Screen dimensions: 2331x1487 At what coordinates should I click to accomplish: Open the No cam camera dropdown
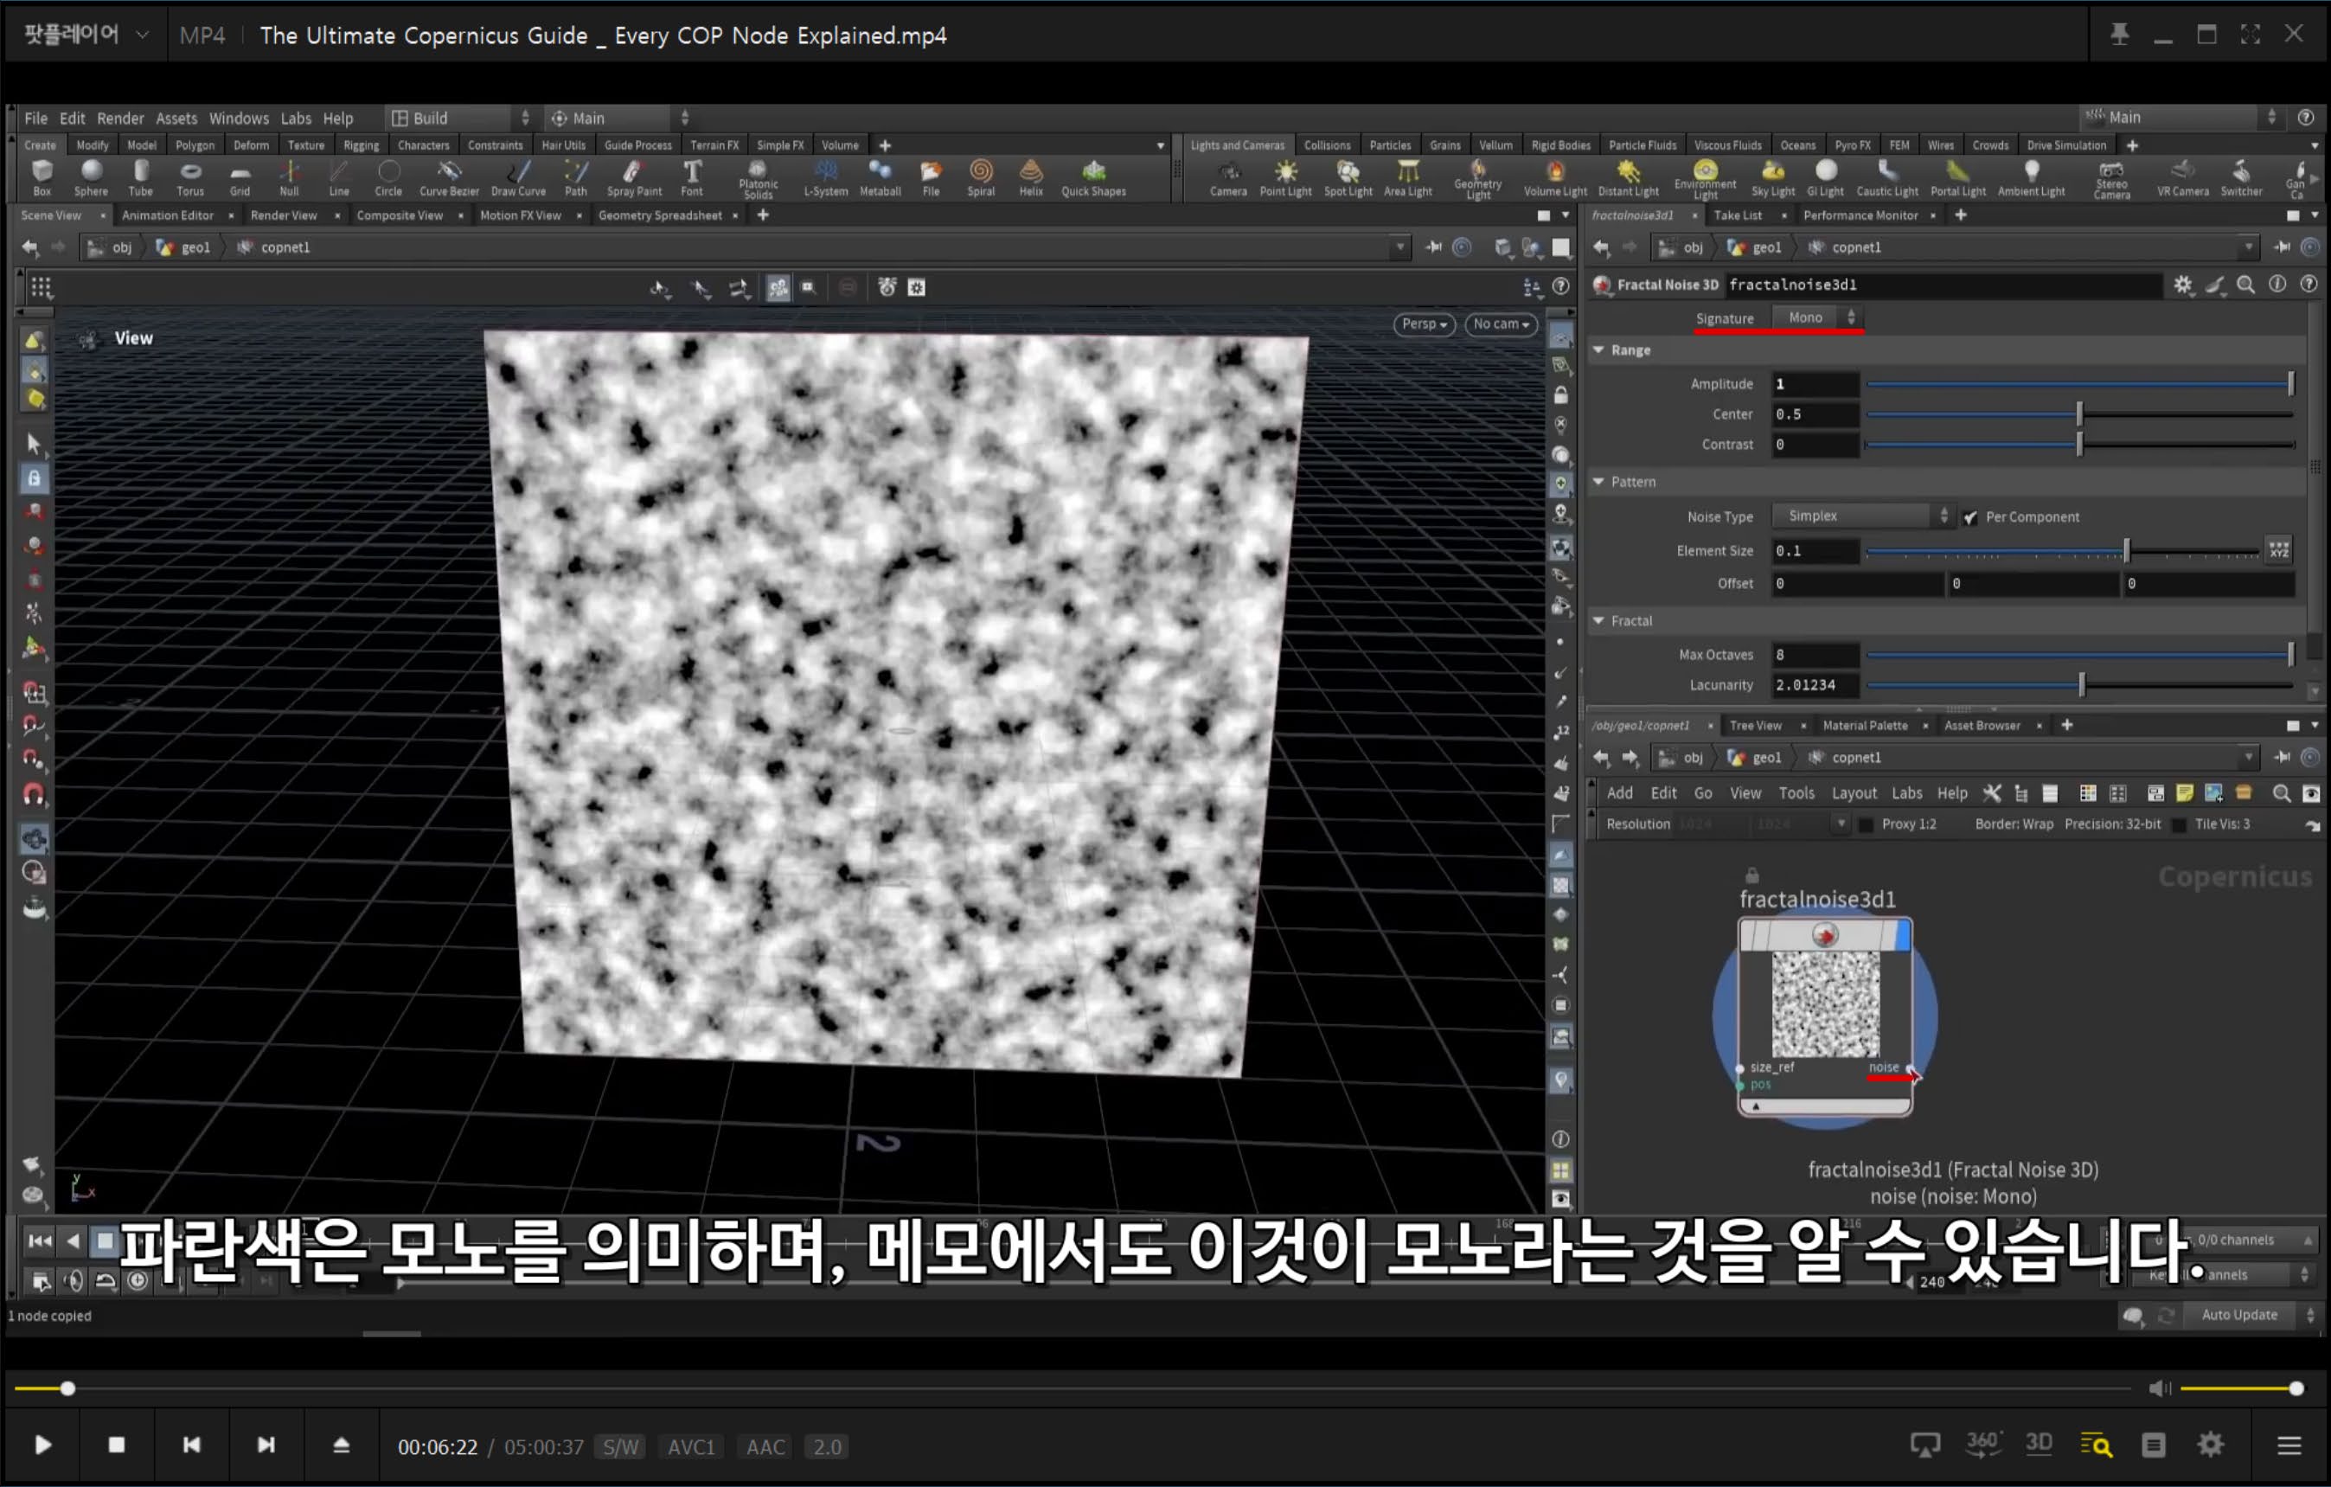click(1501, 324)
